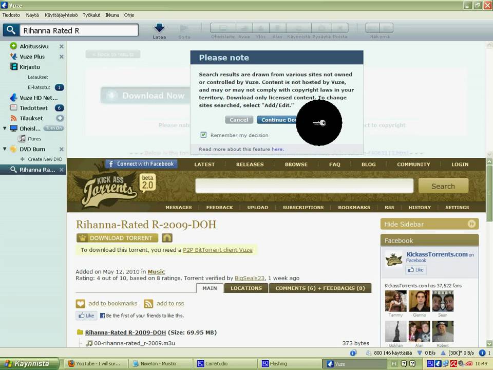This screenshot has height=370, width=493.
Task: Click the Tiedotteet count badge 6
Action: pyautogui.click(x=59, y=108)
